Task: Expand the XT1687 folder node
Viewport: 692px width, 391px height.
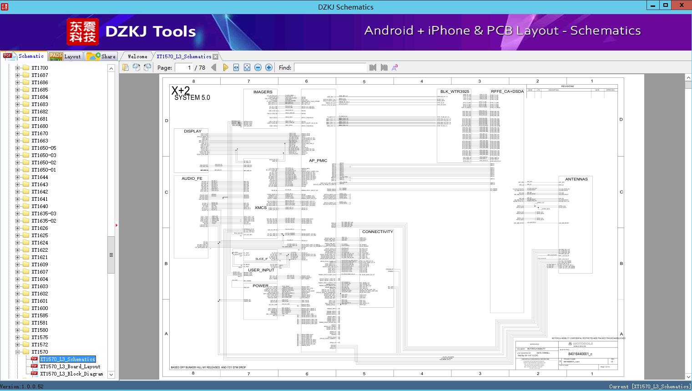Action: point(18,75)
